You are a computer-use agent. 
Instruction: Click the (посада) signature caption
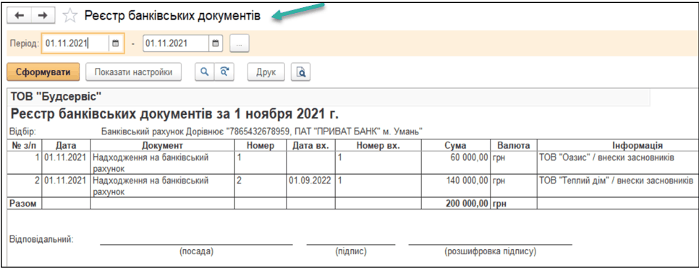pos(197,251)
